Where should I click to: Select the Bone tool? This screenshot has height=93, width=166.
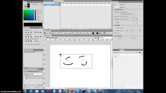[75, 33]
